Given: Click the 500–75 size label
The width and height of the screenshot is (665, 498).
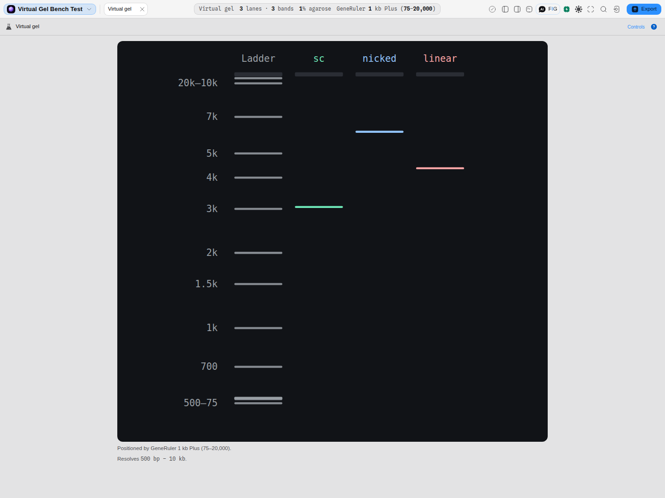Looking at the screenshot, I should 200,403.
